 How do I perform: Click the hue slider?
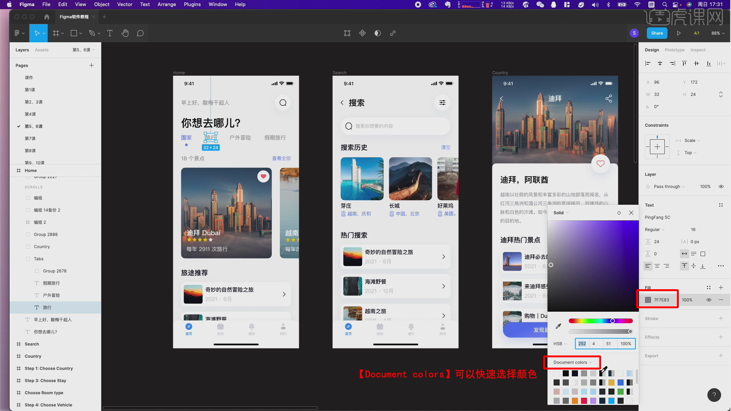point(600,321)
